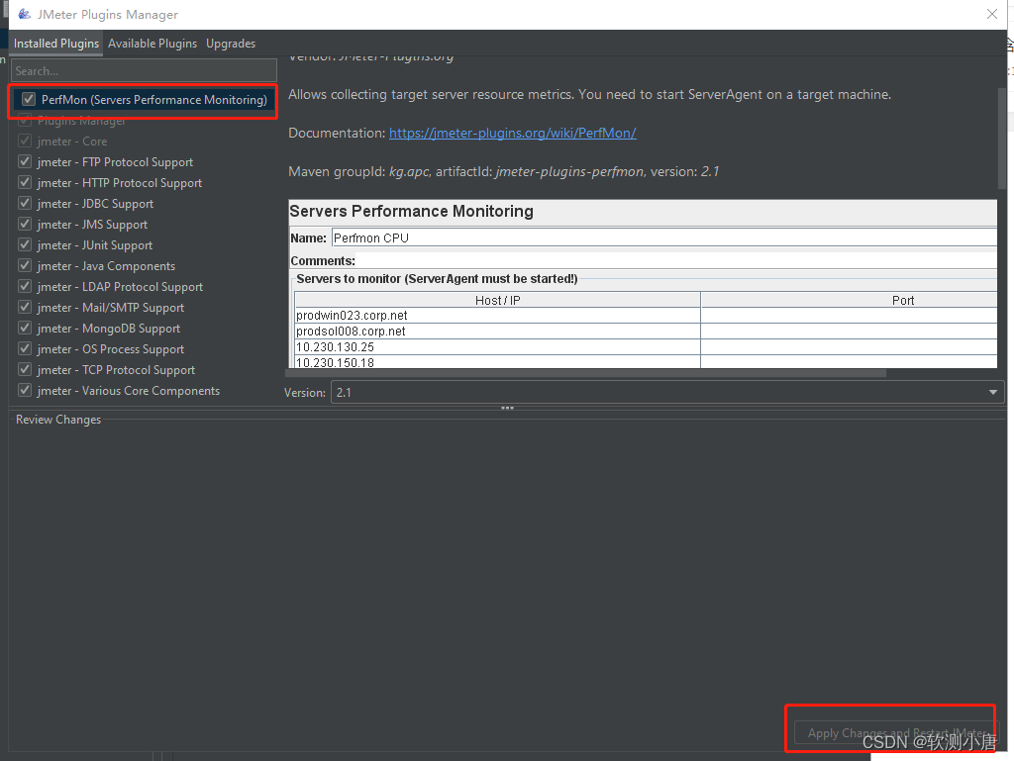Close the JMeter Plugins Manager window

992,14
